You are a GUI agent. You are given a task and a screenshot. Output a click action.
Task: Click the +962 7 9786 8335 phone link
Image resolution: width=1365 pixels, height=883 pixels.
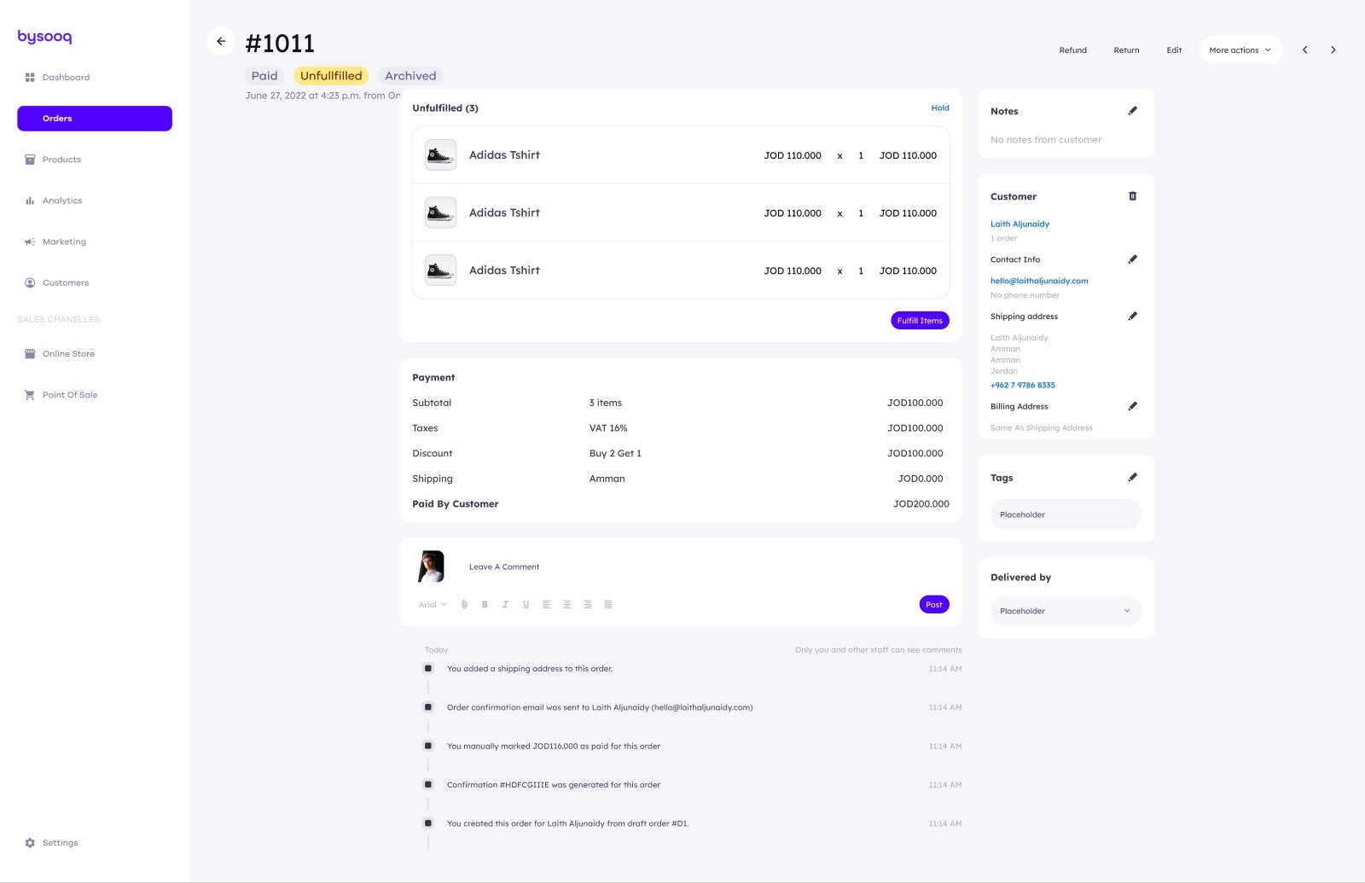coord(1023,385)
